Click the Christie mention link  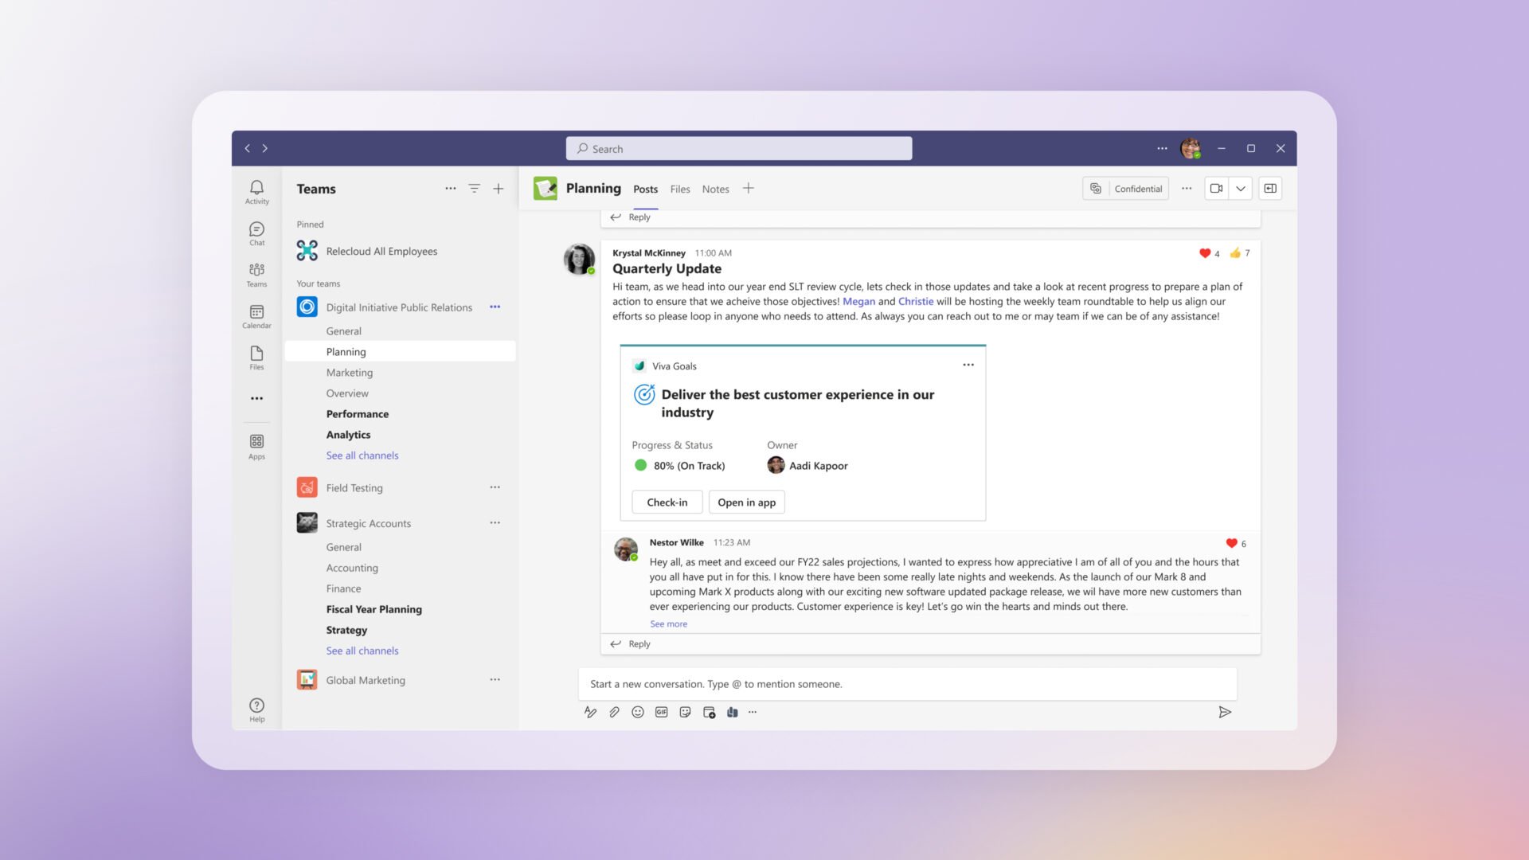[x=916, y=301]
